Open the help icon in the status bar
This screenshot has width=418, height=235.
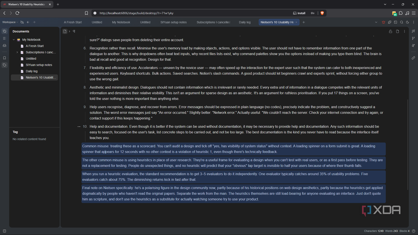[x=414, y=231]
